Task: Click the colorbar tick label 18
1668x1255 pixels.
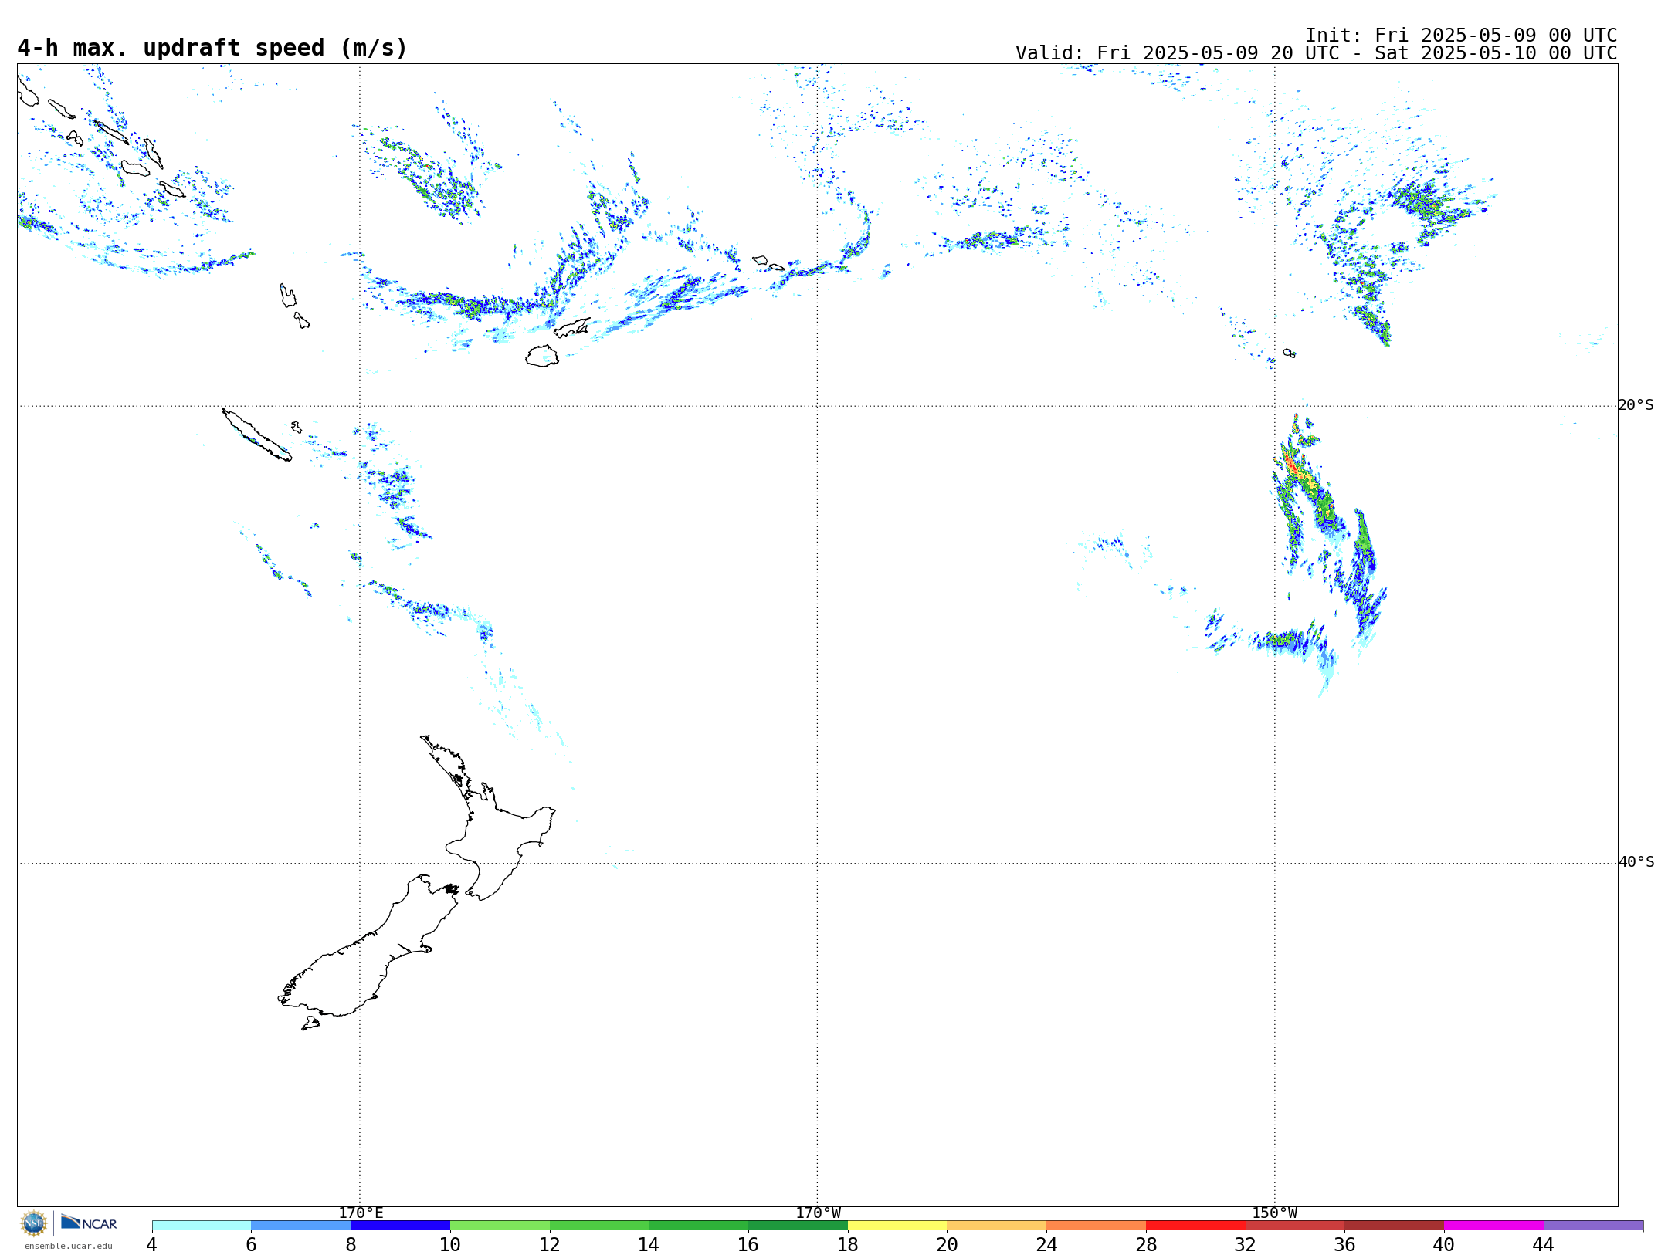Action: click(x=848, y=1245)
